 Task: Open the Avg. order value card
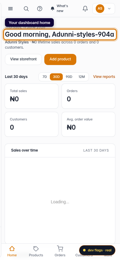[x=88, y=124]
